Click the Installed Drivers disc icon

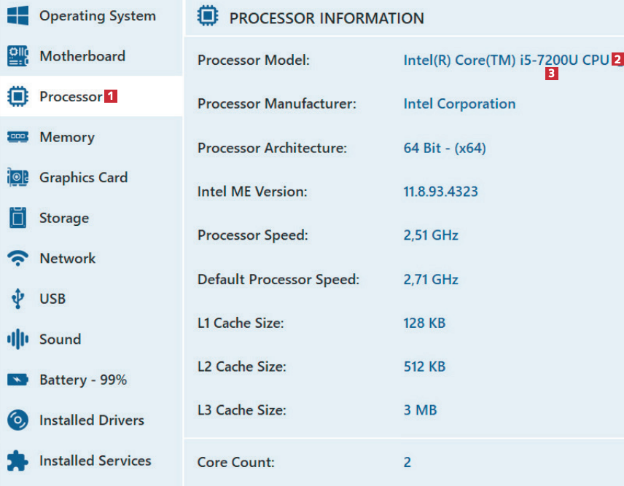pyautogui.click(x=17, y=420)
